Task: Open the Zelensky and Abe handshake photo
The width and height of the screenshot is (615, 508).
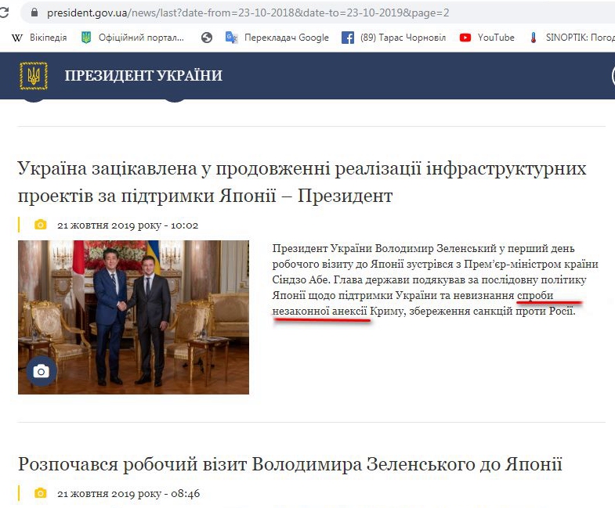Action: [133, 317]
